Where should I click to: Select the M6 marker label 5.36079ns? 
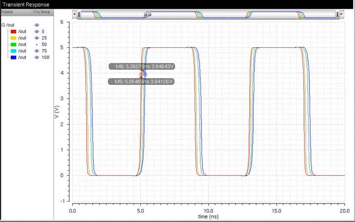click(x=142, y=66)
